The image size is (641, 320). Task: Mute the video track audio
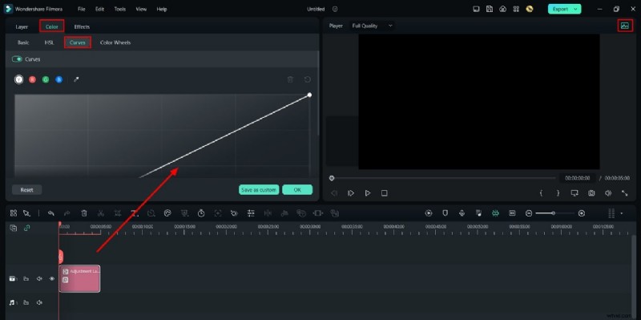(39, 278)
